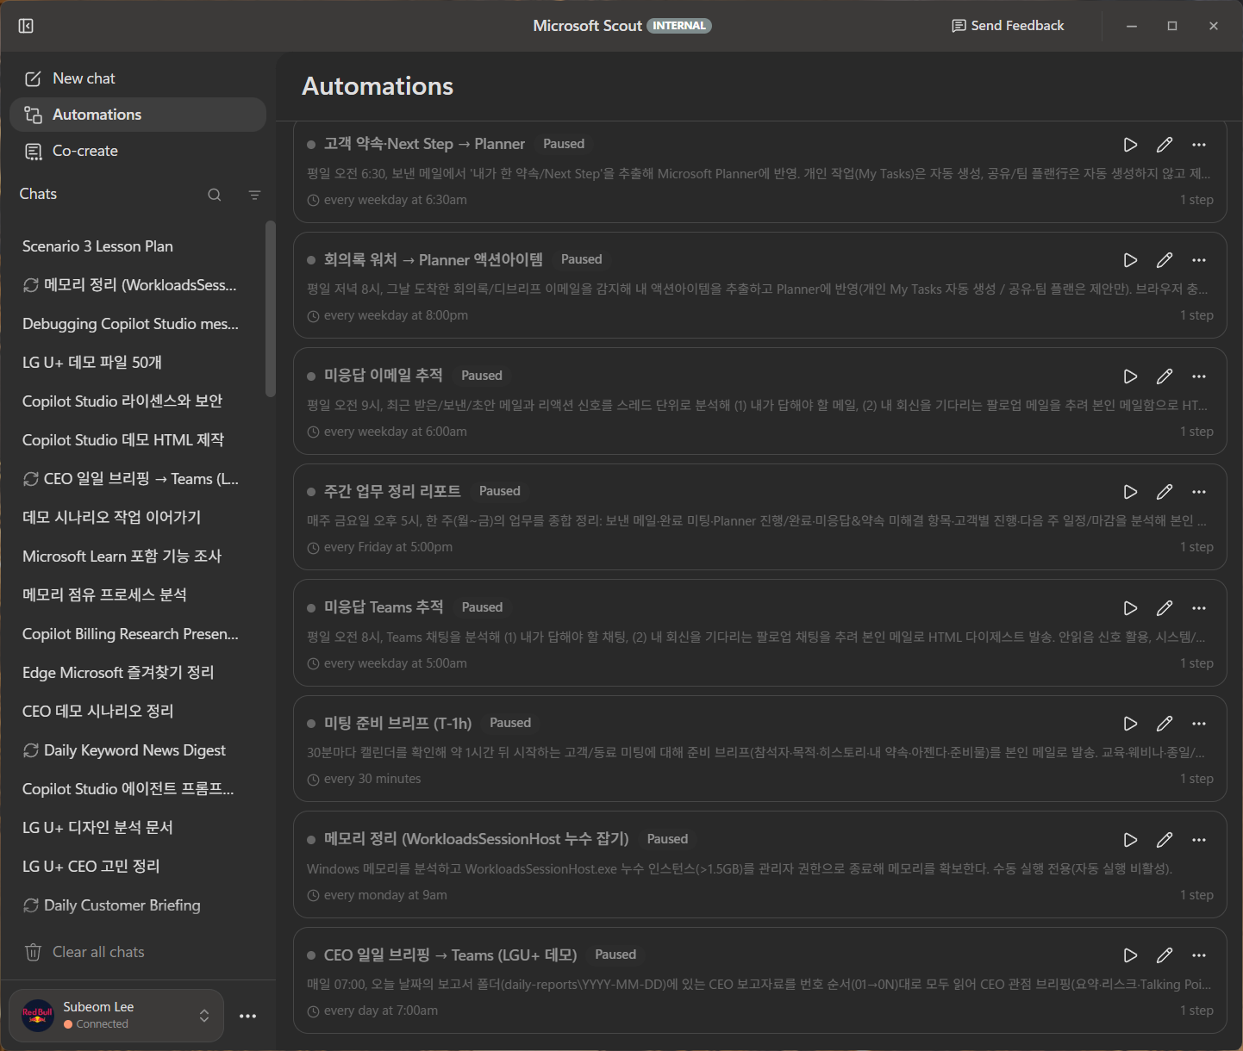This screenshot has height=1051, width=1243.
Task: Open more options for 미응답 Teams 추적
Action: point(1199,608)
